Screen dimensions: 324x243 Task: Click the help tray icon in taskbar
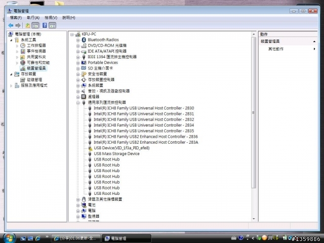point(241,238)
